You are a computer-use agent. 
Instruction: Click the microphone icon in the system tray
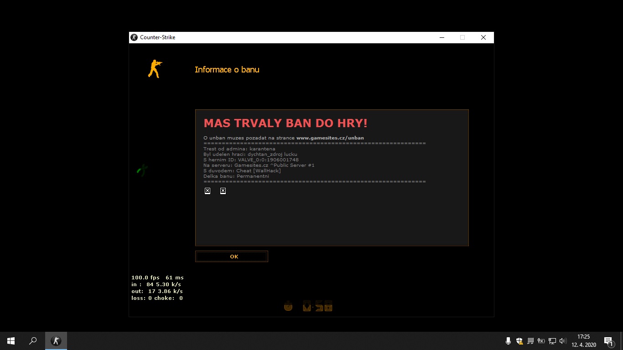click(x=508, y=341)
